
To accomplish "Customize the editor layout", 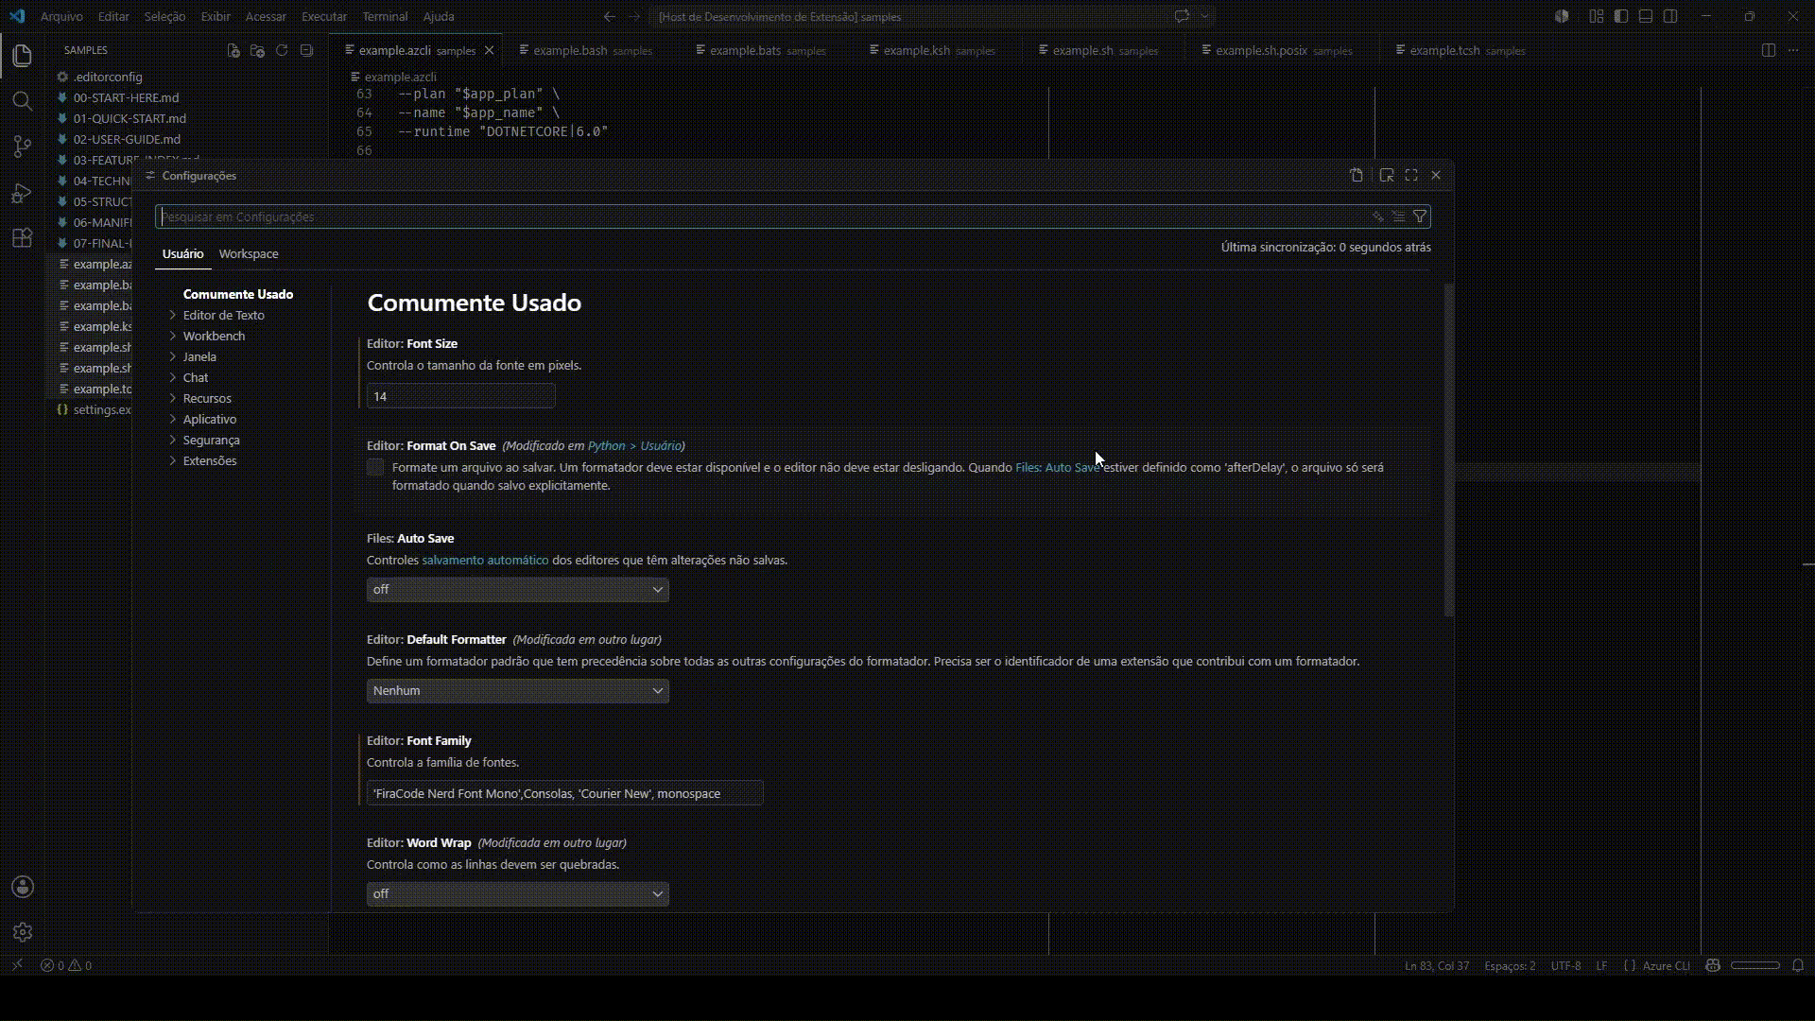I will coord(1597,16).
